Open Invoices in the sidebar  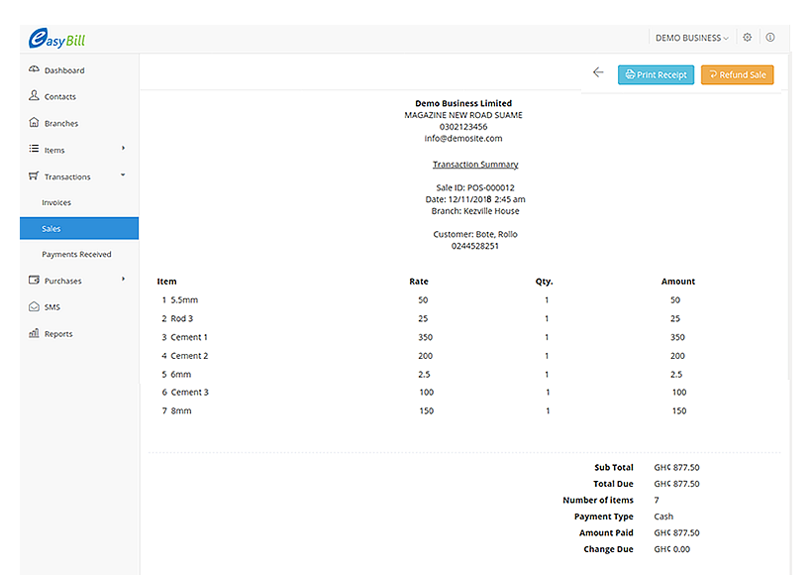pos(56,202)
